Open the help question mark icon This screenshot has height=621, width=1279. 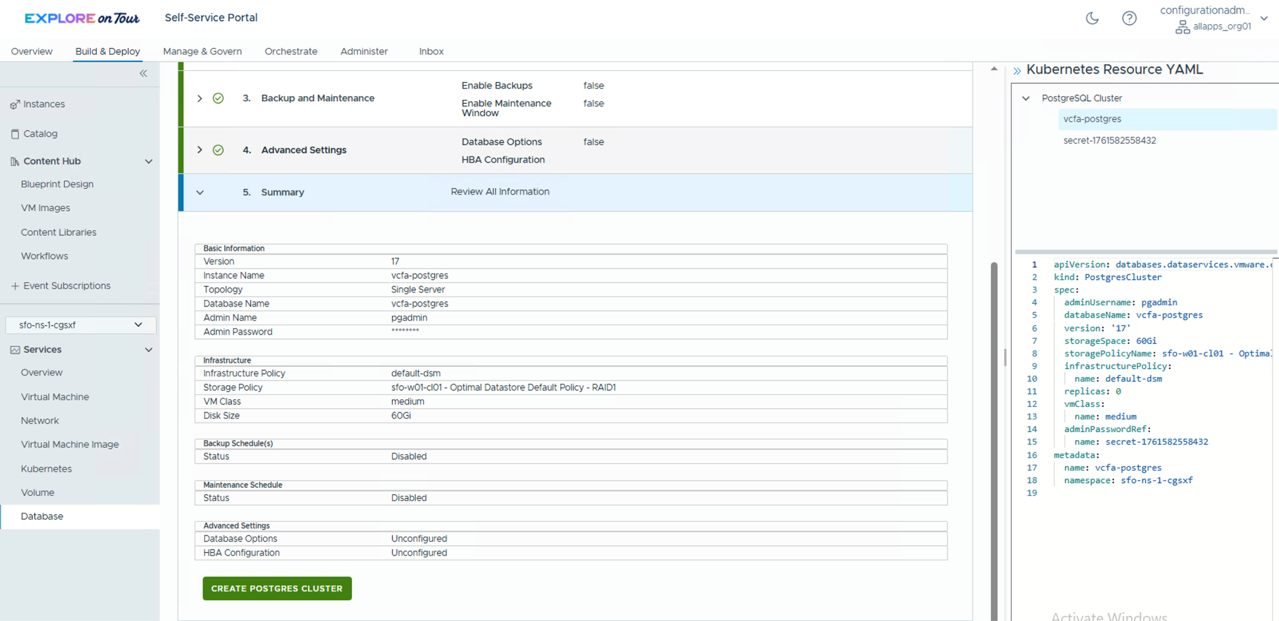click(x=1128, y=18)
